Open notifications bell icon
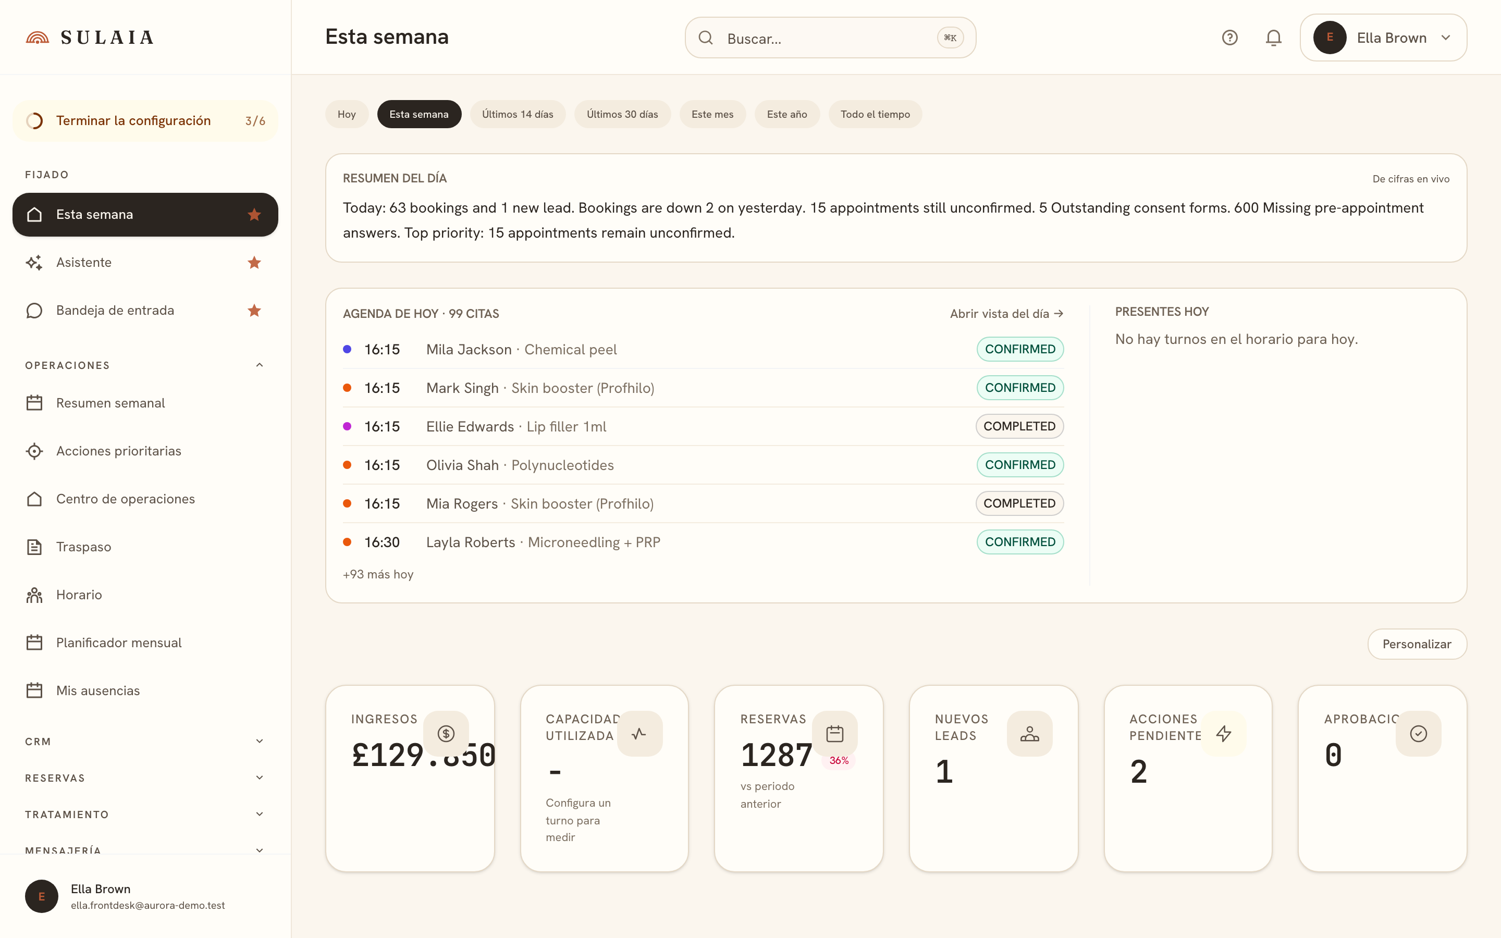This screenshot has height=938, width=1501. (x=1273, y=38)
